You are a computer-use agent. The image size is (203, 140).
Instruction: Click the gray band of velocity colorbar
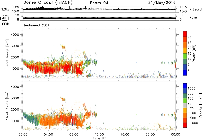185,106
